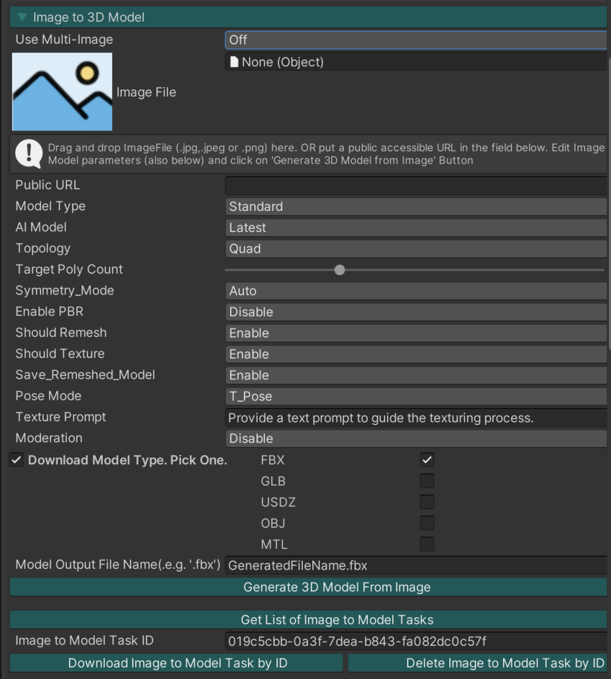Enable the GLB format checkbox
This screenshot has height=679, width=611.
(427, 481)
